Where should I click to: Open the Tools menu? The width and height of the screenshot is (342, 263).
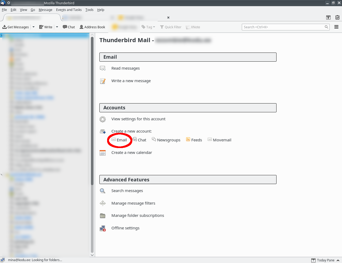[90, 10]
